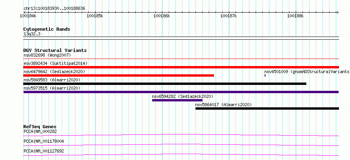Open the PCCA|NM_001178004 gene label
This screenshot has height=160, width=350.
pos(43,141)
